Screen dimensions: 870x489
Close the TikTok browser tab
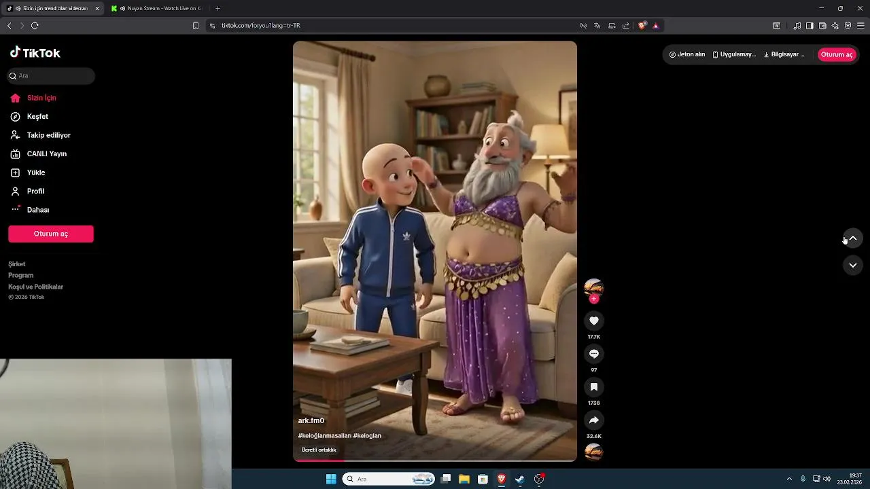pyautogui.click(x=97, y=8)
